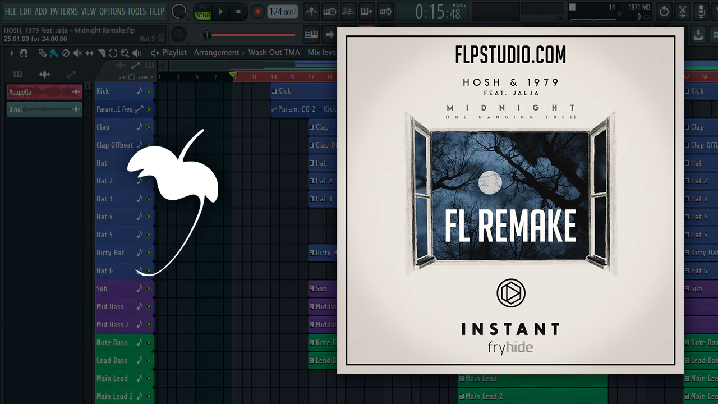Click the microphone recording icon
This screenshot has width=718, height=404.
701,11
